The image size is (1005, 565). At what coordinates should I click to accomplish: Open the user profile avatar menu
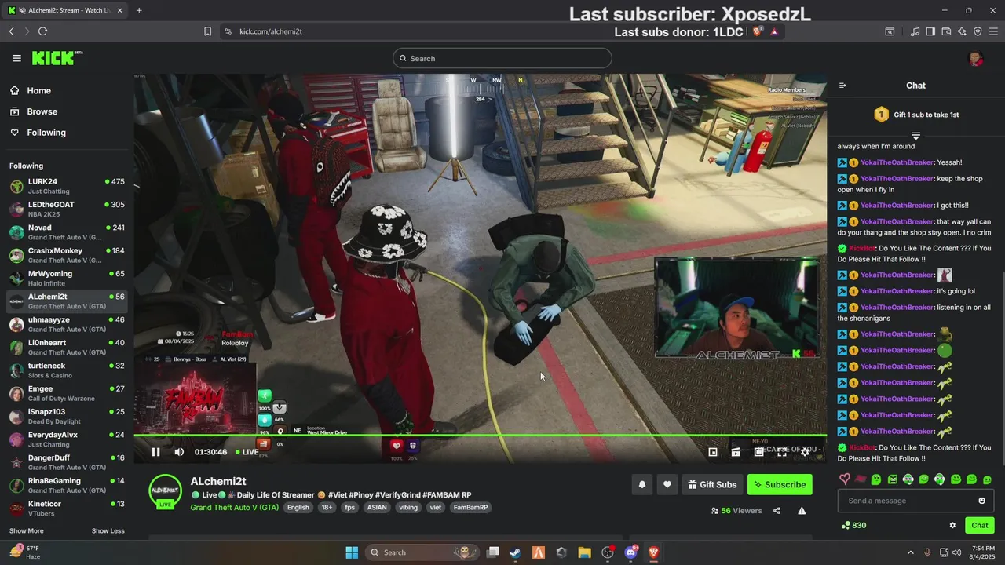pos(976,58)
